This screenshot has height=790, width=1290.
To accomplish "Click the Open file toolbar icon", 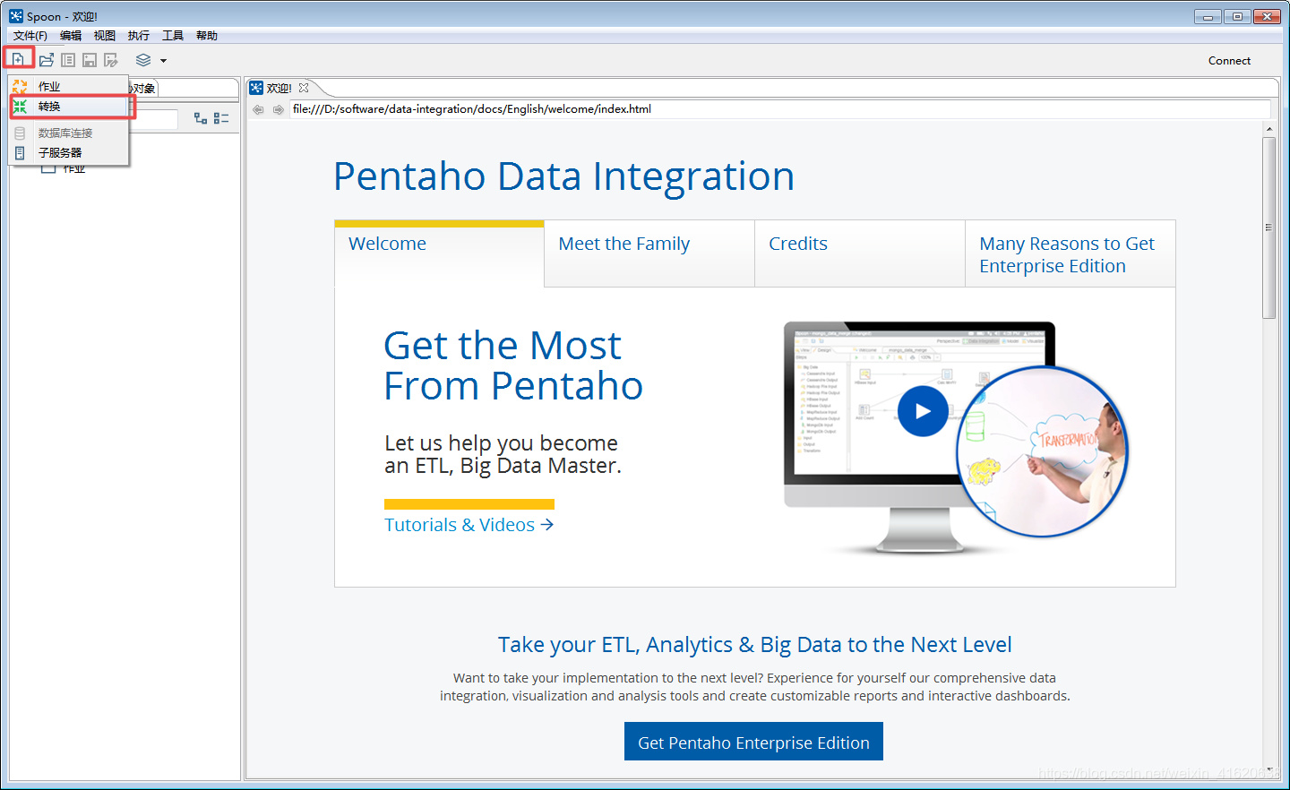I will click(x=47, y=60).
